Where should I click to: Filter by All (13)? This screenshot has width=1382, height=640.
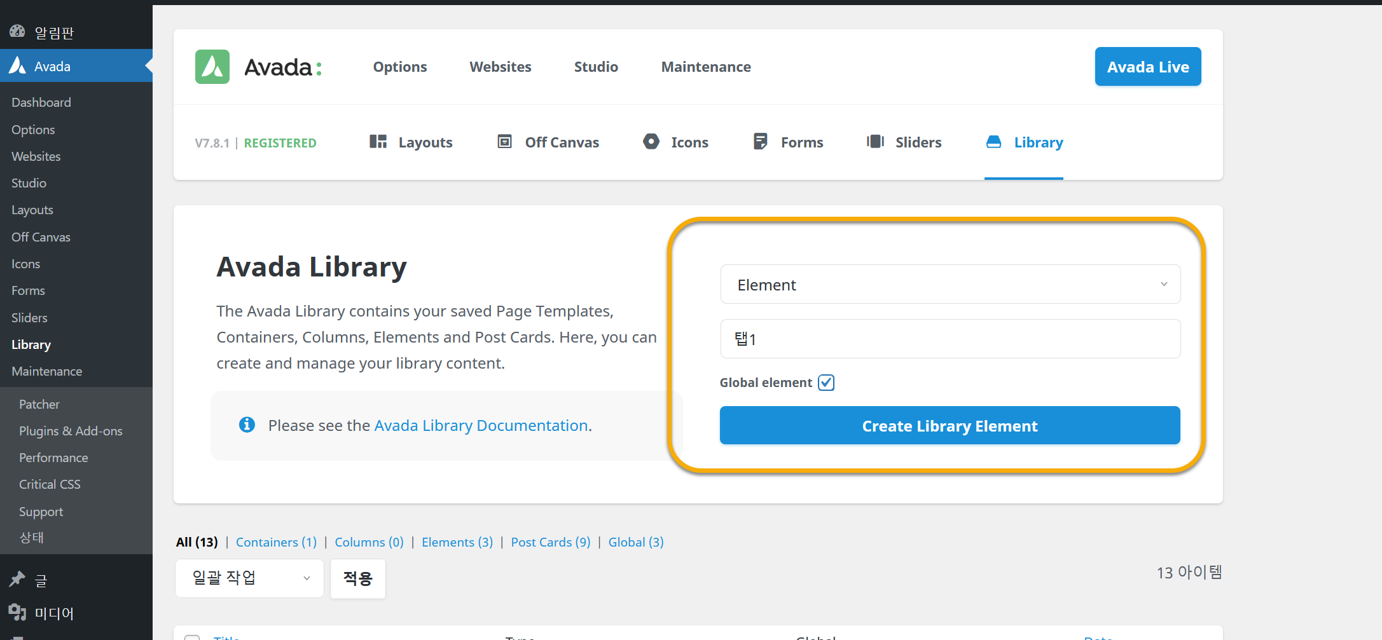[197, 542]
